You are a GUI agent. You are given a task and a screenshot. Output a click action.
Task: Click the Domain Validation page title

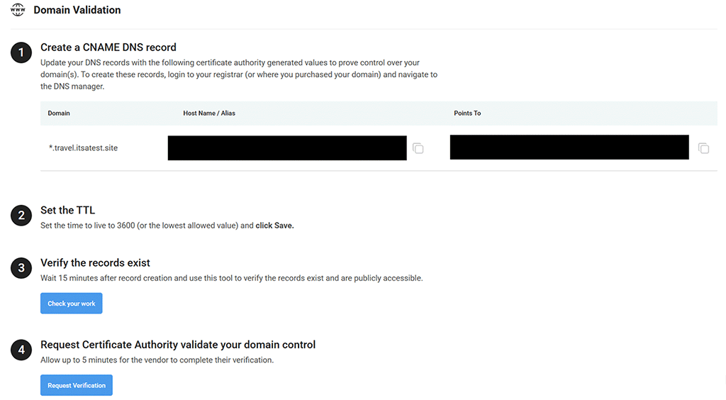click(77, 10)
